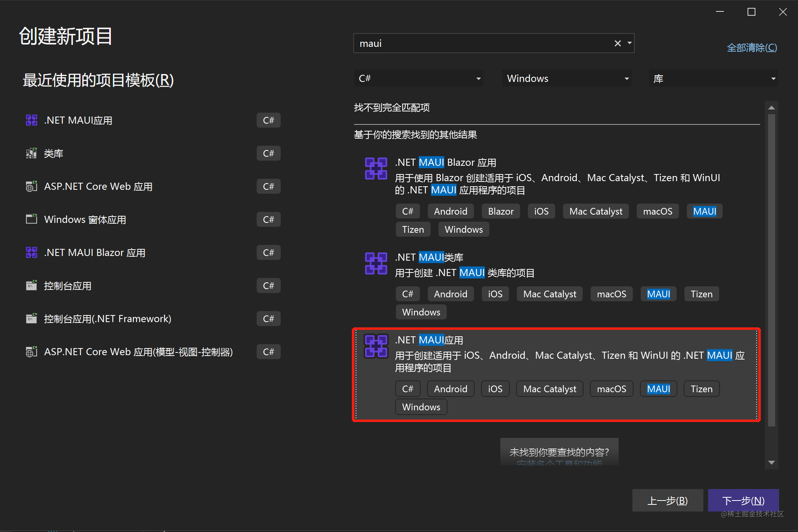Click the 控制台应用(.NET Framework) icon
798x532 pixels.
pos(32,319)
